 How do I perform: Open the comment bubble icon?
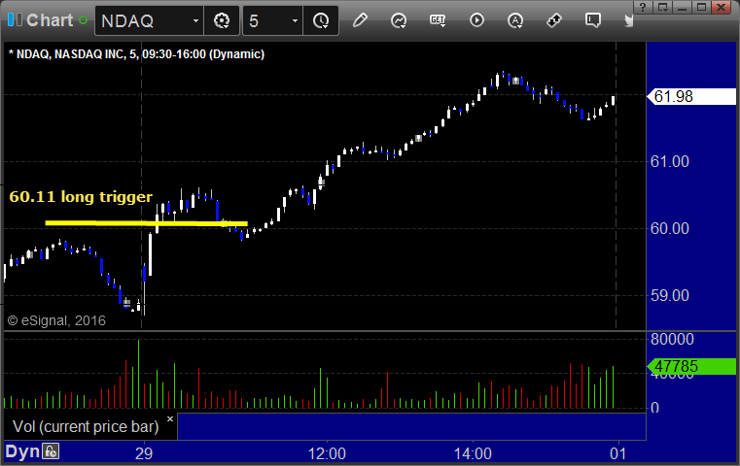(593, 20)
